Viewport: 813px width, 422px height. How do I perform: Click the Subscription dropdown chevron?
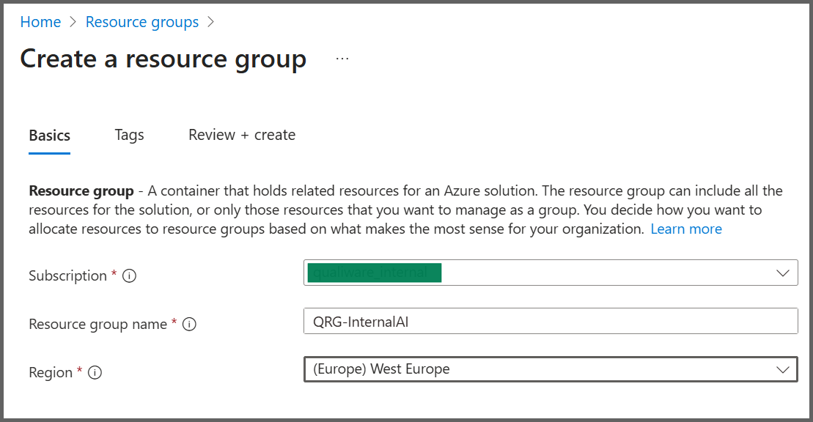784,272
